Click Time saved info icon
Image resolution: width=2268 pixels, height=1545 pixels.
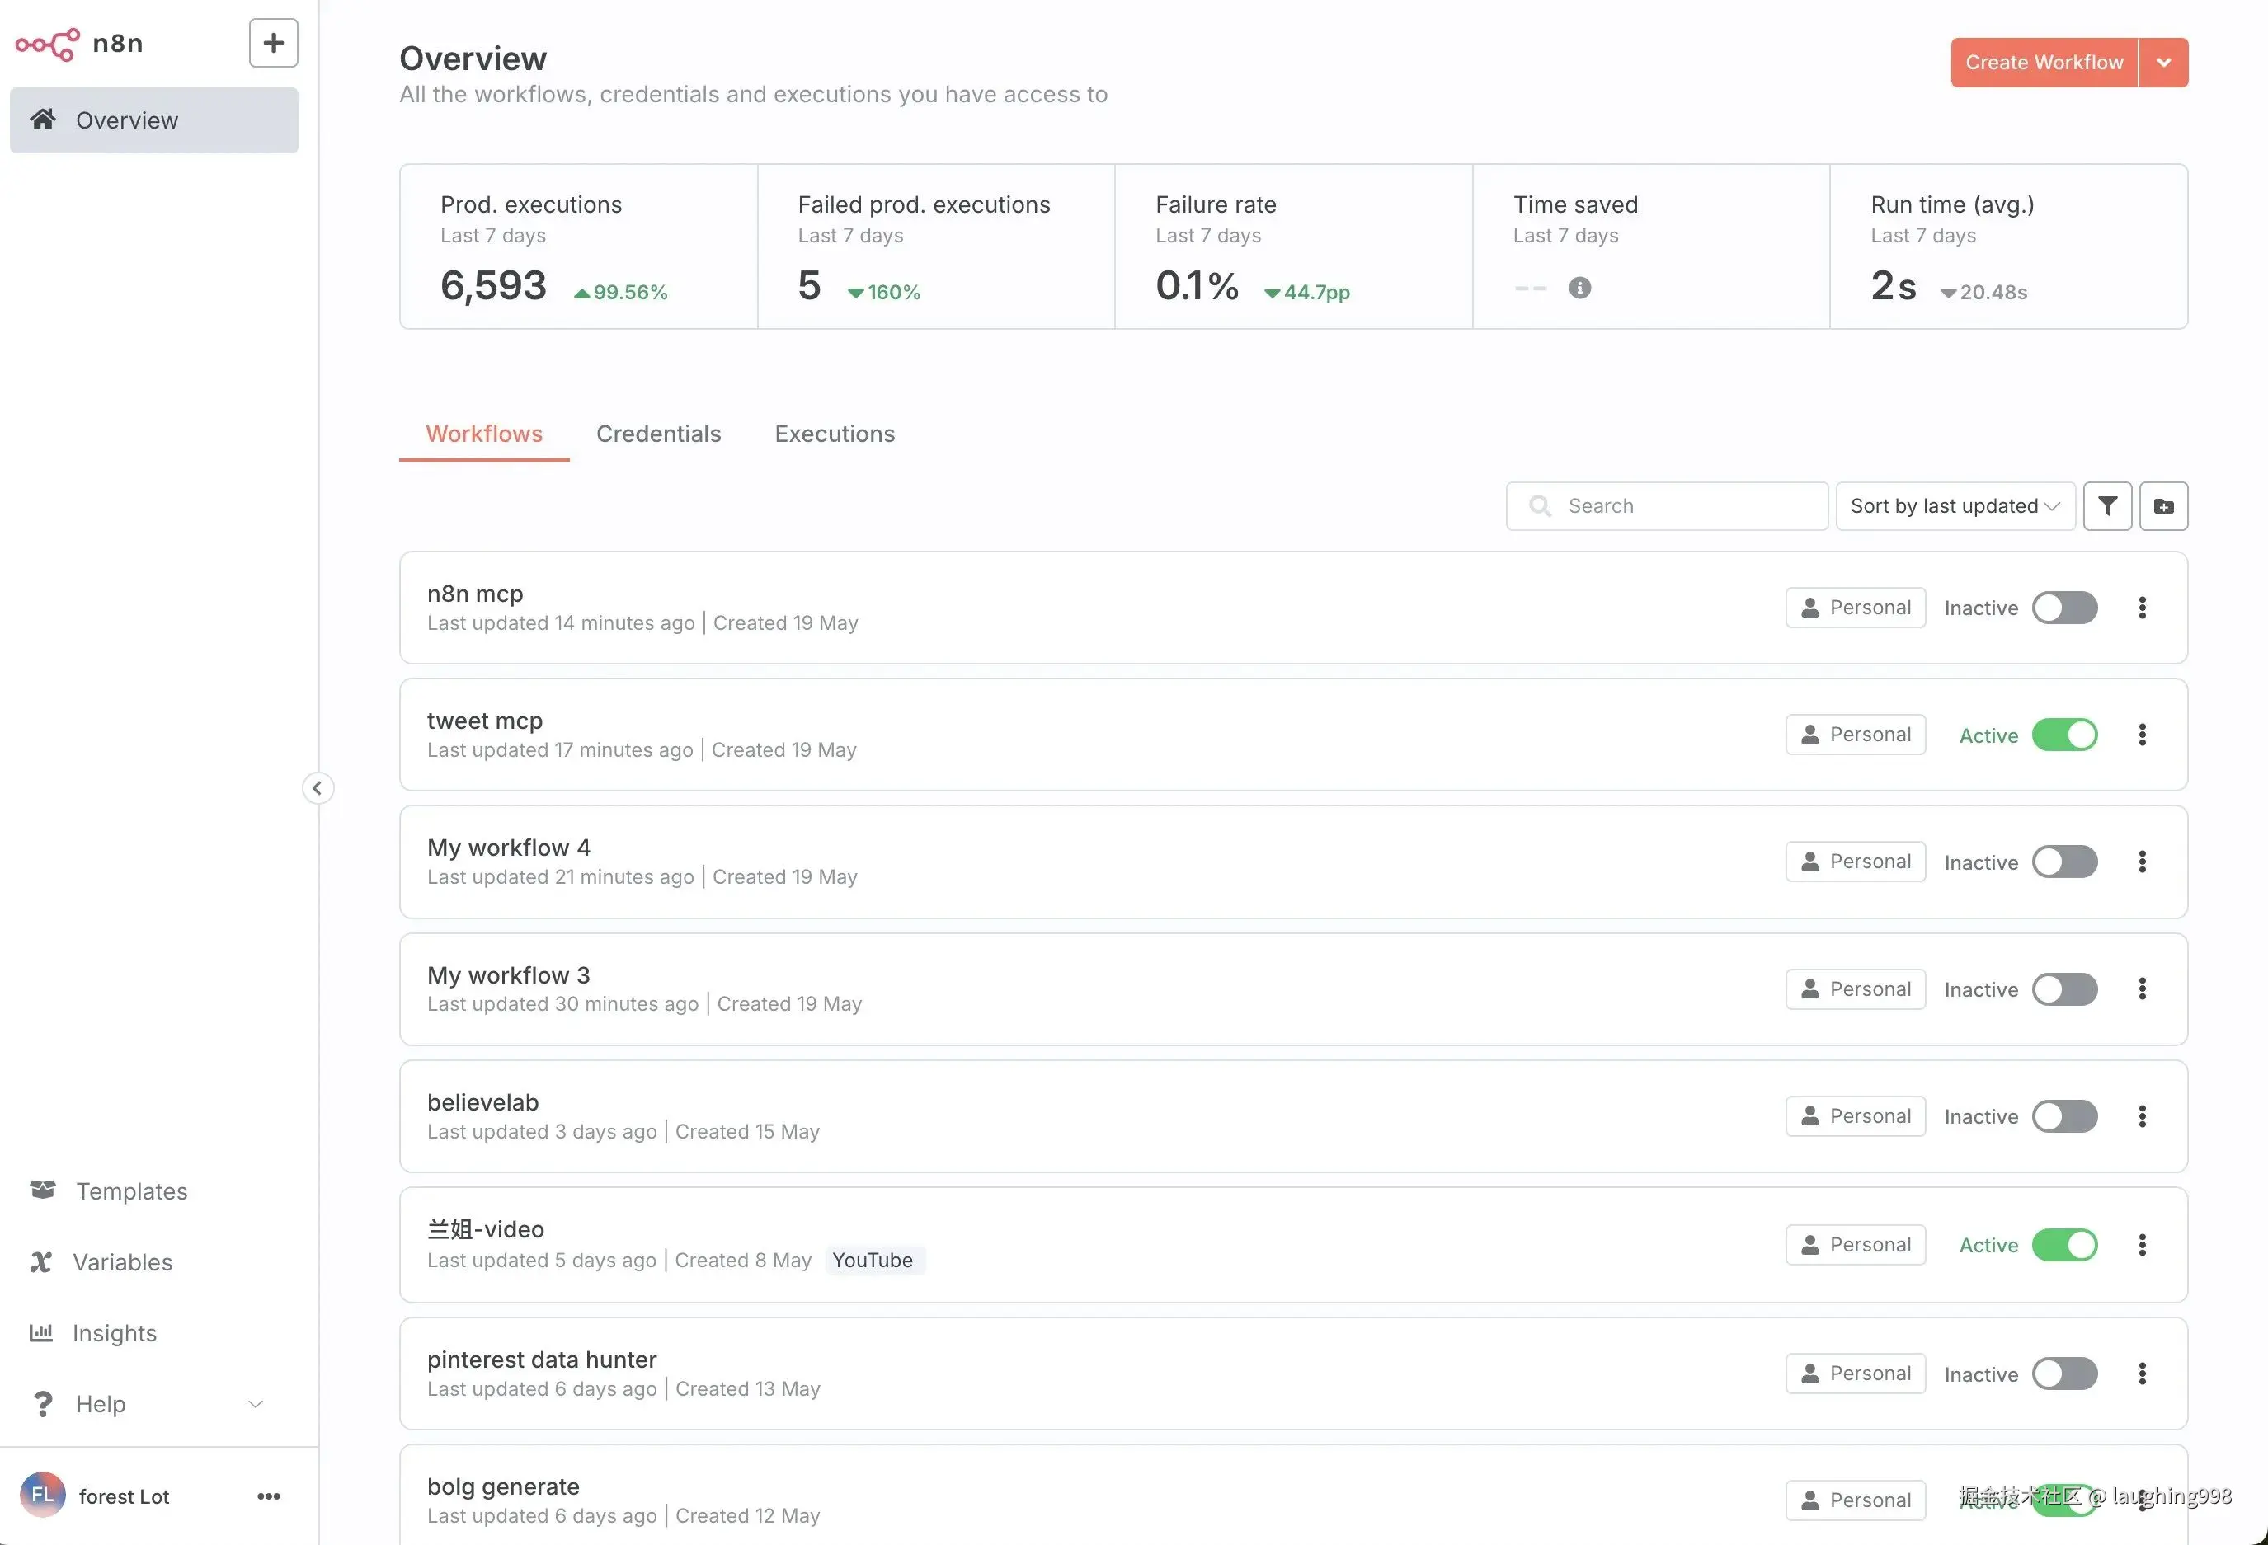coord(1579,288)
